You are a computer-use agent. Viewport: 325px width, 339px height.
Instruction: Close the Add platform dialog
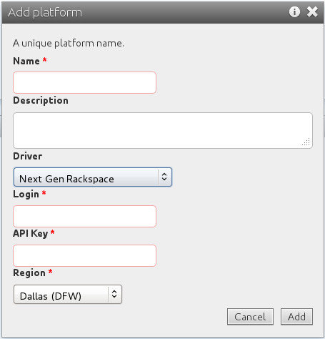click(312, 12)
